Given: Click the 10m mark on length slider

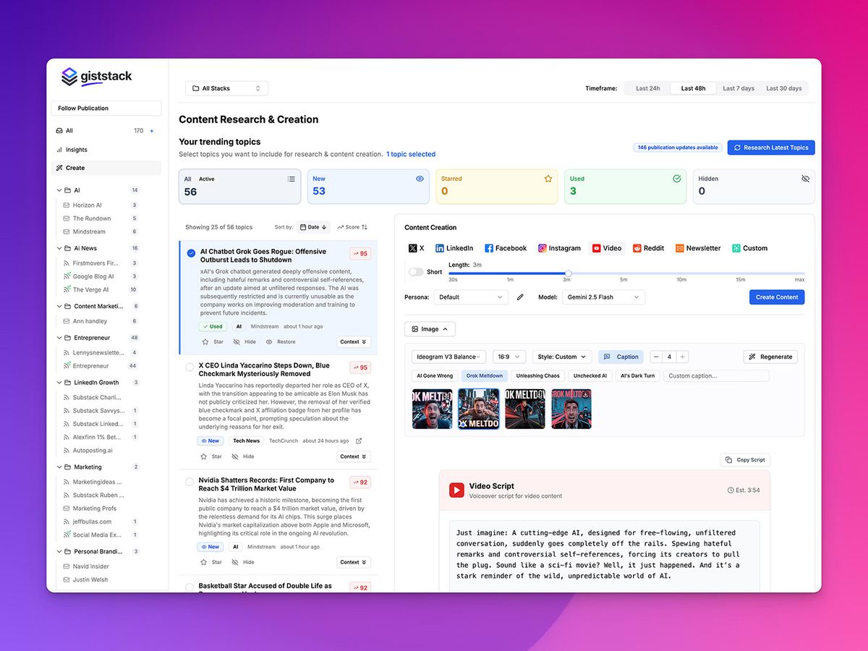Looking at the screenshot, I should click(x=681, y=279).
